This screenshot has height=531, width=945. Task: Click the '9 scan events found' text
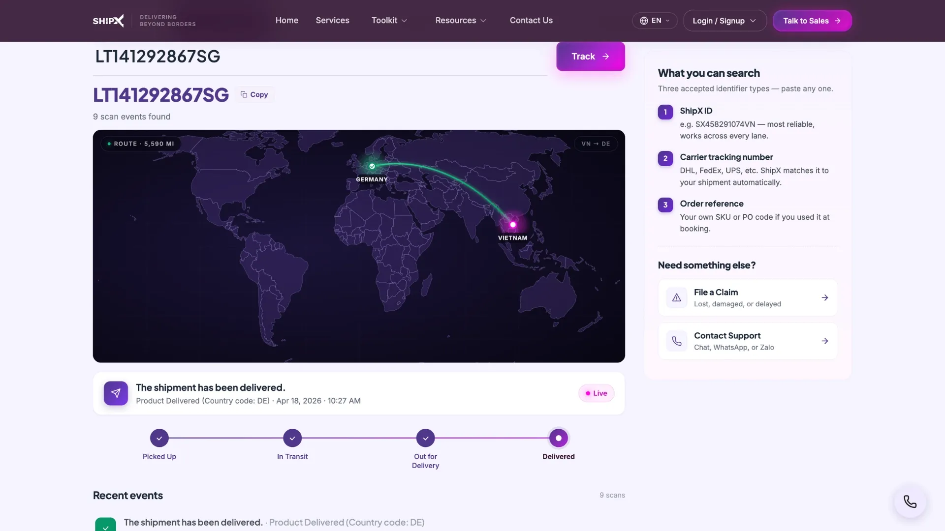(131, 117)
